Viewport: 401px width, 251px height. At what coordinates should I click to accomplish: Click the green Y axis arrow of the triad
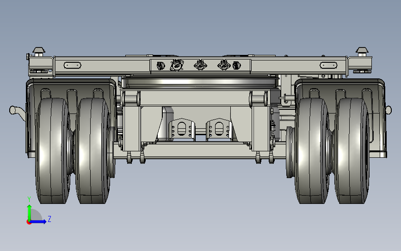29,212
